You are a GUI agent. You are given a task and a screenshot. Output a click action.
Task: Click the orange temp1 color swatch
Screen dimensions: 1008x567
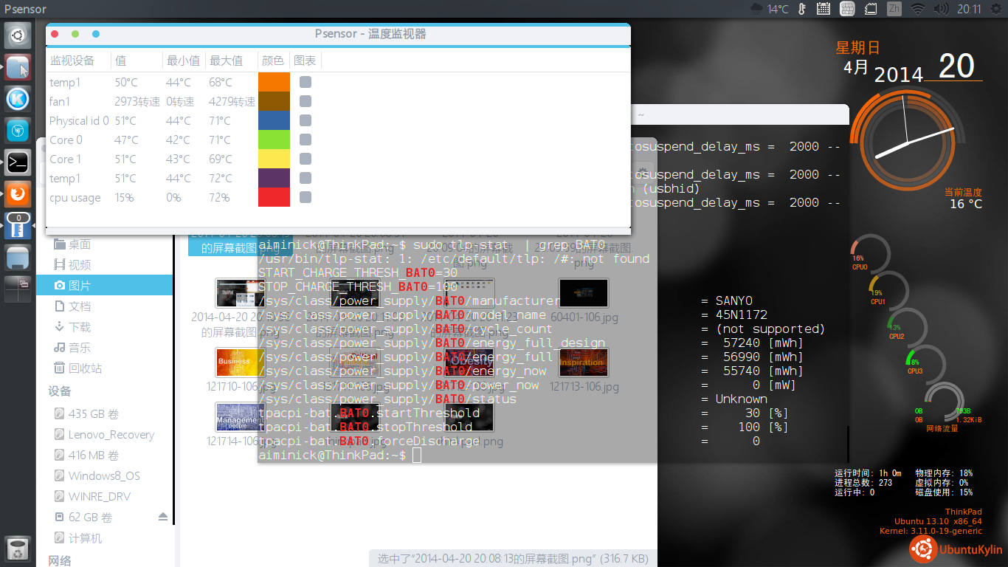tap(274, 82)
